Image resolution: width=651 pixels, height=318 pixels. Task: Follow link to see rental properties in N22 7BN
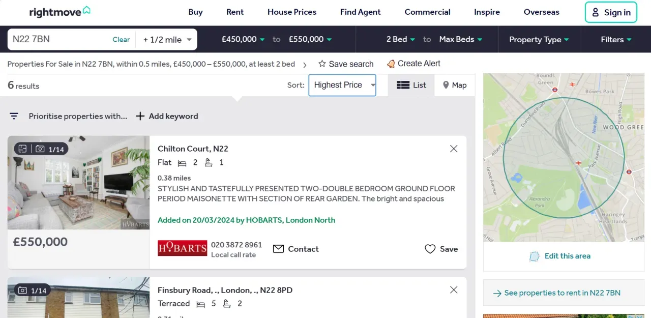(563, 293)
